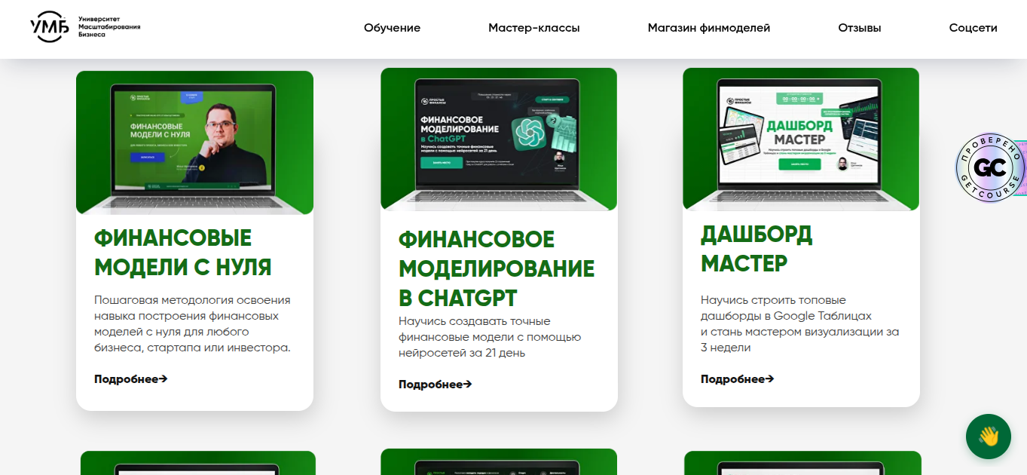Open the GetCourse verified badge
The width and height of the screenshot is (1027, 475).
(989, 167)
